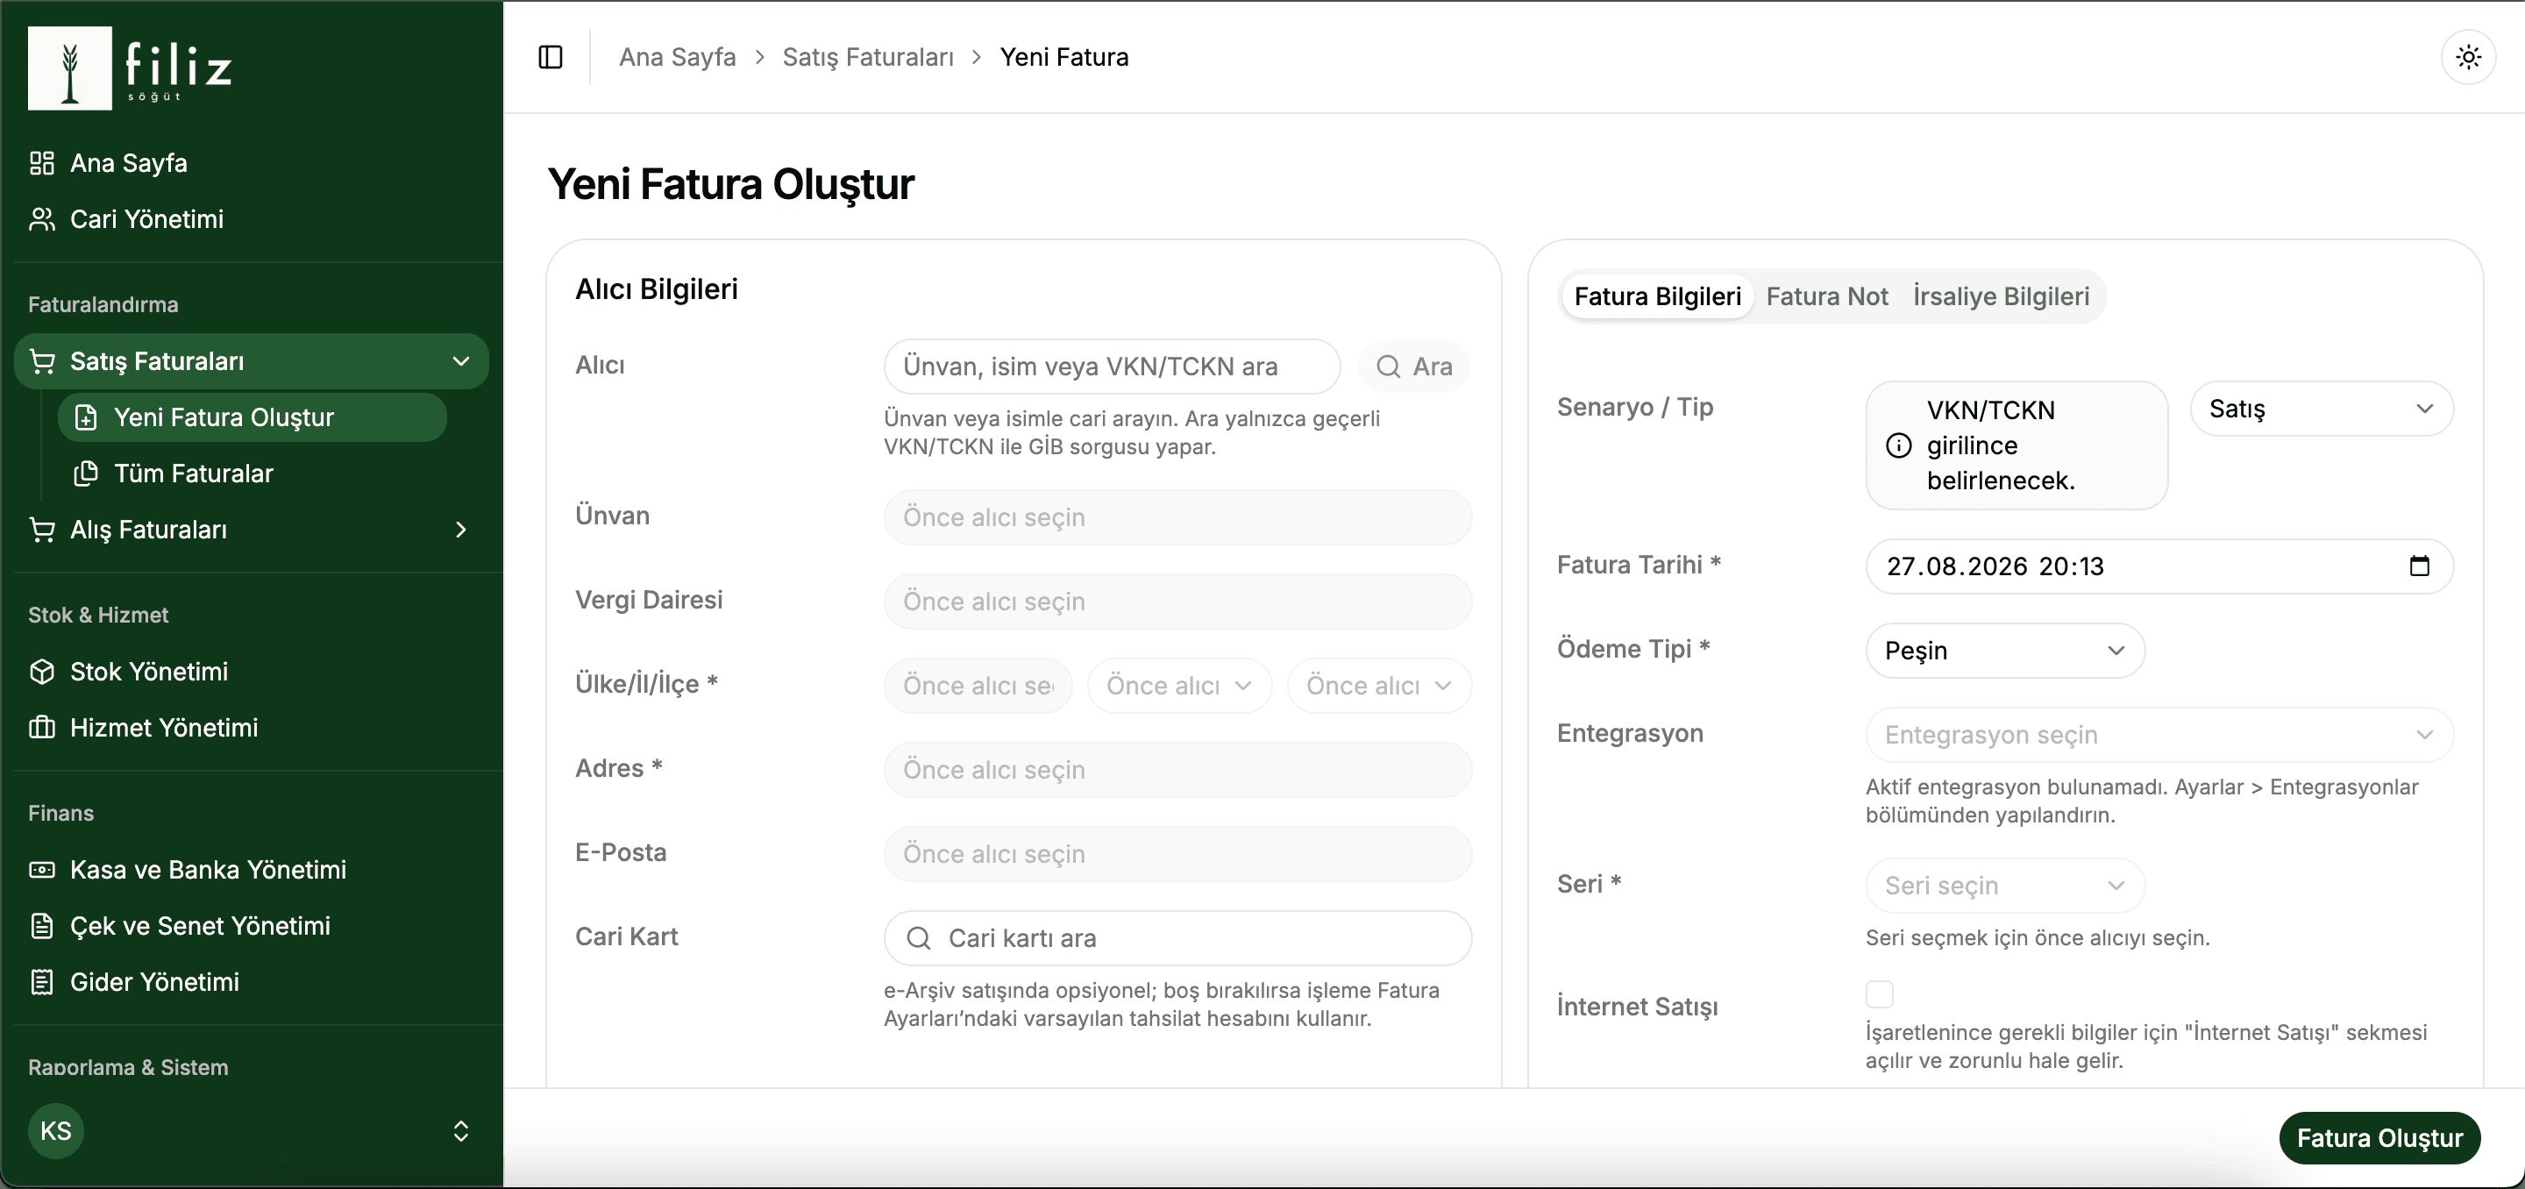The image size is (2525, 1189).
Task: Click the E-Posta input field
Action: (x=1177, y=854)
